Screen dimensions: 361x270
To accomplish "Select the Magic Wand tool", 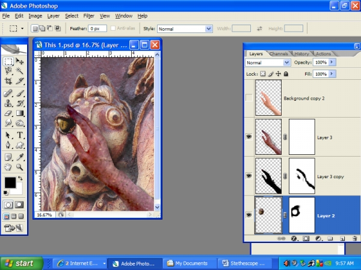I will pyautogui.click(x=20, y=71).
